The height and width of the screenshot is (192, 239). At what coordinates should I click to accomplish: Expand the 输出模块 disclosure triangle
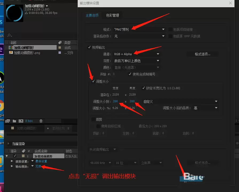12,166
